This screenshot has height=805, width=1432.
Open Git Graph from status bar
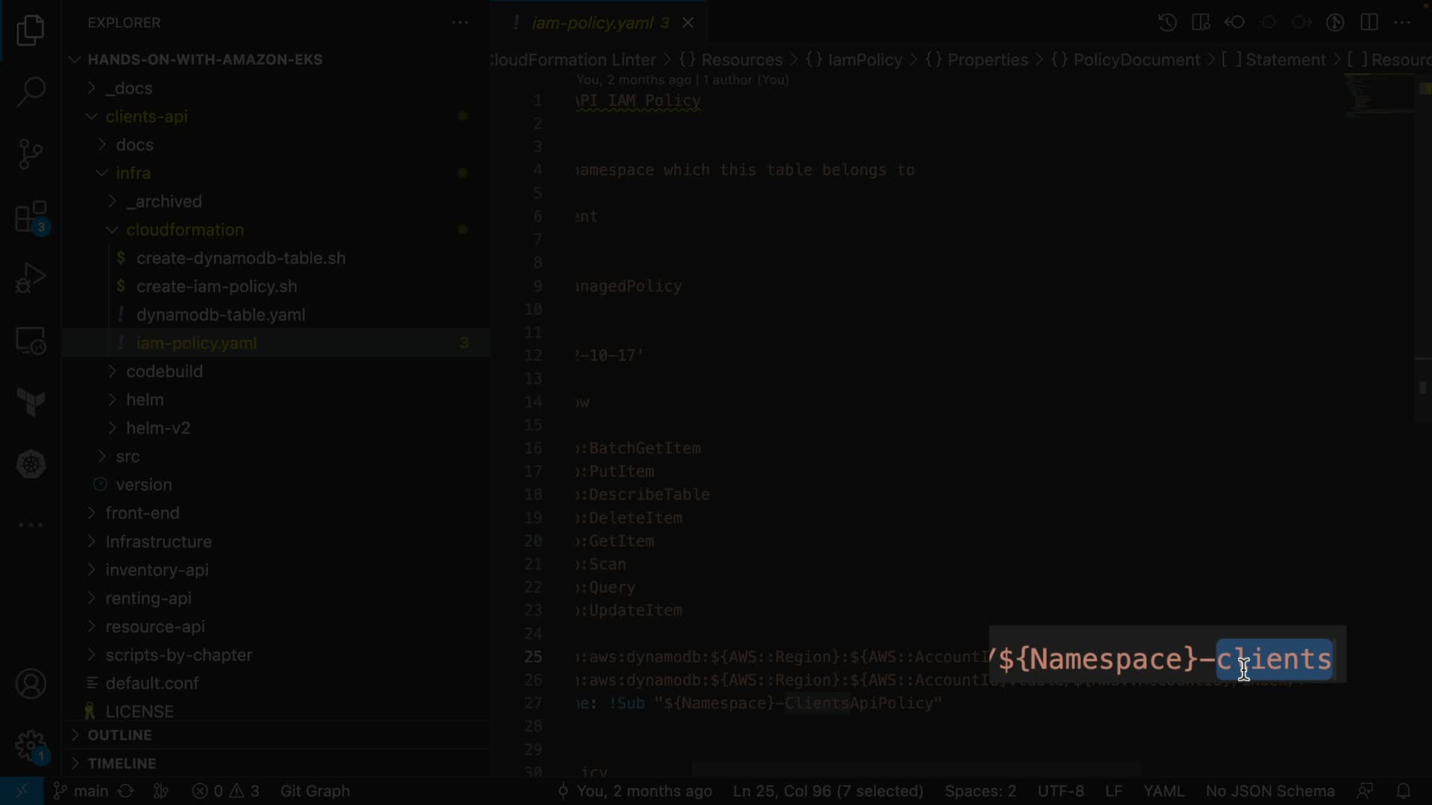(x=315, y=791)
